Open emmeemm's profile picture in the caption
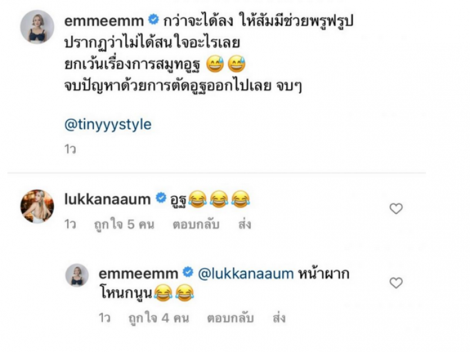 click(x=37, y=27)
